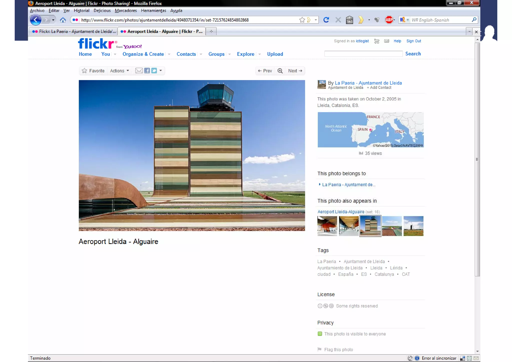Expand the share options dropdown arrow
Viewport: 512px width, 362px height.
[x=161, y=71]
